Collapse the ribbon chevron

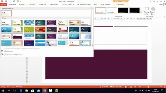[164, 16]
